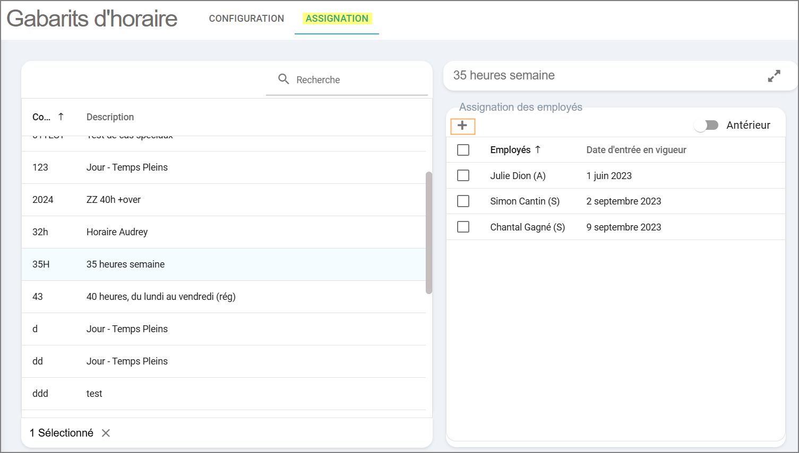The height and width of the screenshot is (453, 799).
Task: Switch to the CONFIGURATION tab
Action: [x=246, y=19]
